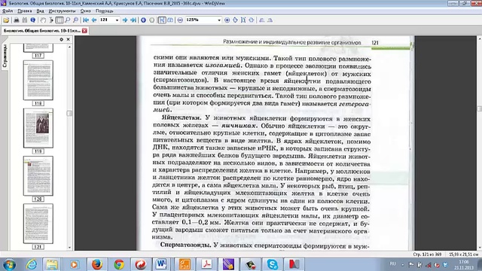Open the Windows Start menu
Viewport: 482px width, 271px height.
(9, 264)
